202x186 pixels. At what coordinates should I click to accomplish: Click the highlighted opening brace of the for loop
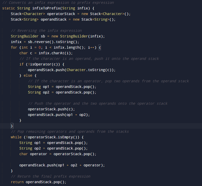[100, 47]
